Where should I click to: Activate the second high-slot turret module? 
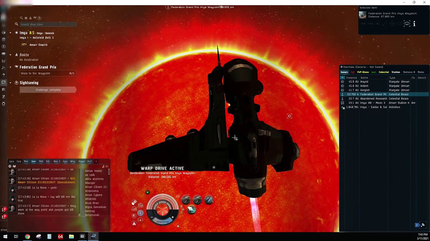197,200
